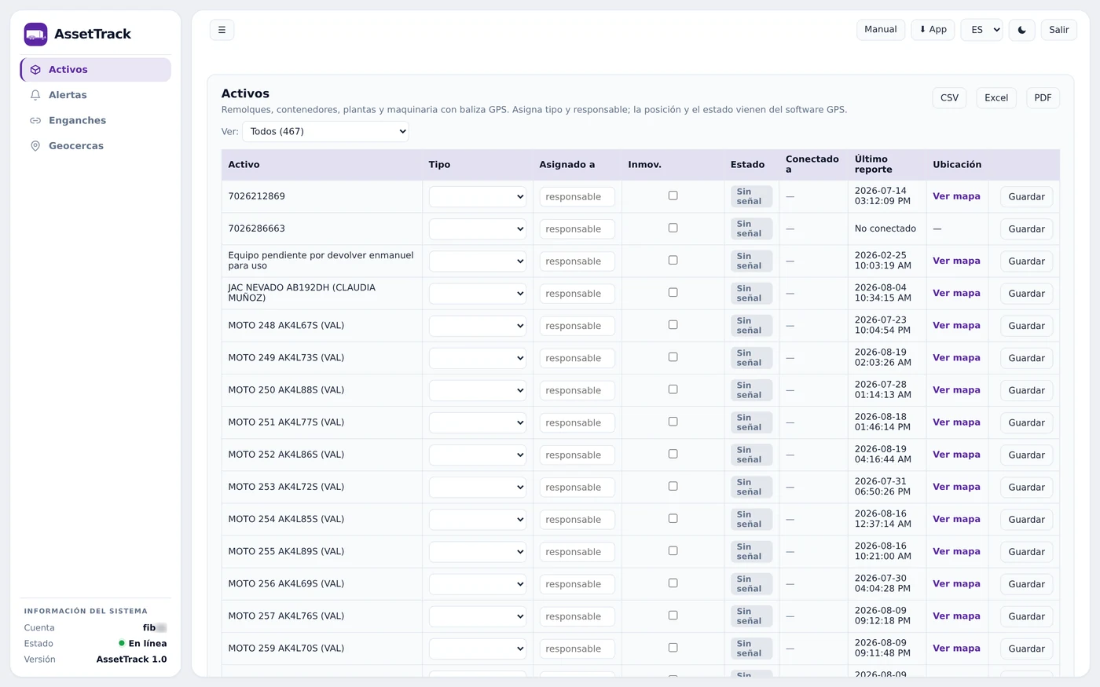Screen dimensions: 1100x687
Task: Download the App from the top bar
Action: [x=933, y=30]
